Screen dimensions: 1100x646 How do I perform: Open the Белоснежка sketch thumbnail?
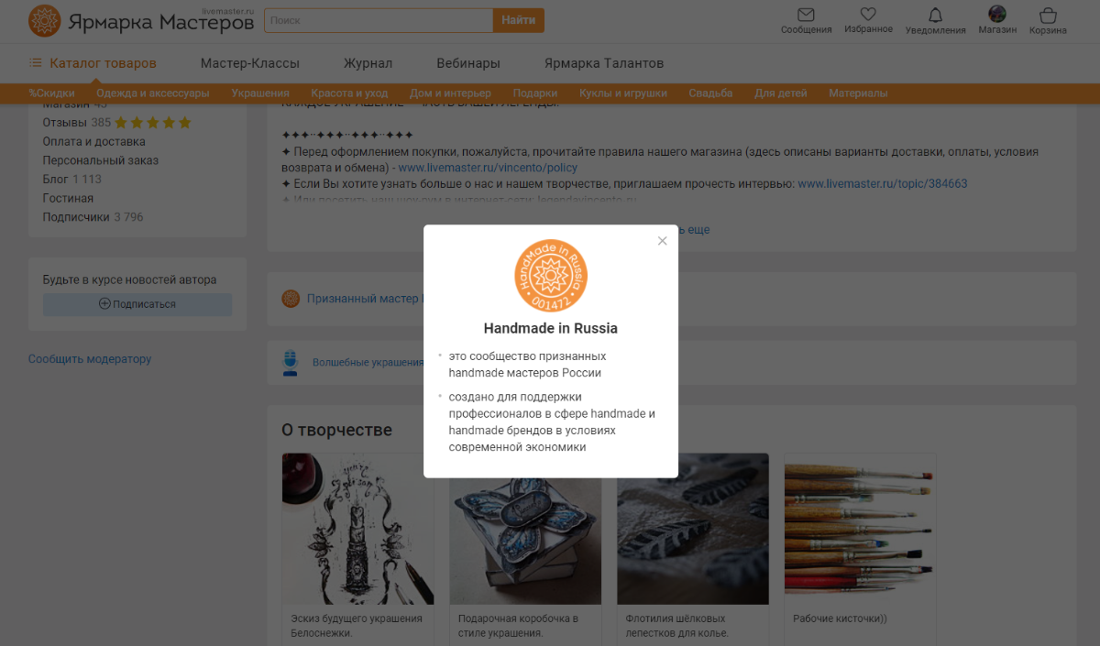[x=358, y=529]
